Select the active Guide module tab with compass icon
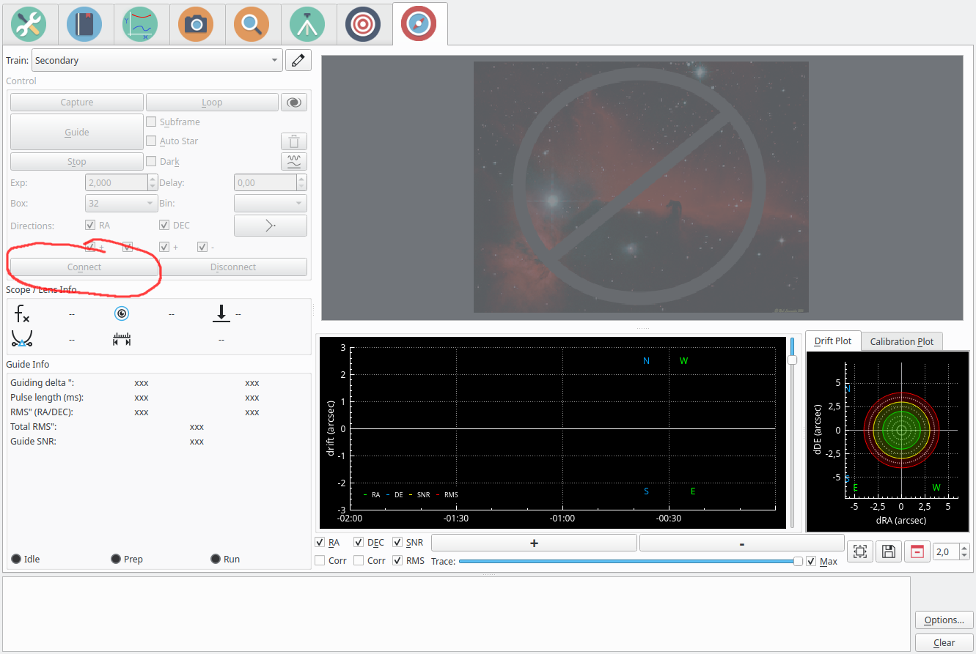Screen dimensions: 976x654 point(419,23)
